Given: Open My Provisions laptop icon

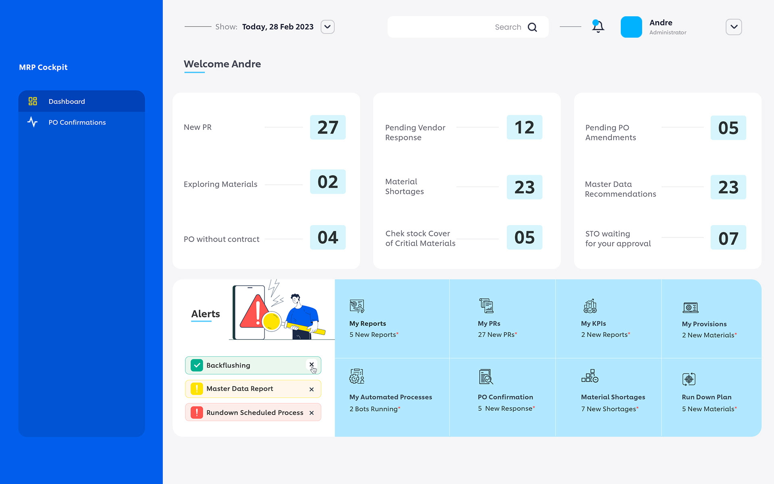Looking at the screenshot, I should coord(690,308).
